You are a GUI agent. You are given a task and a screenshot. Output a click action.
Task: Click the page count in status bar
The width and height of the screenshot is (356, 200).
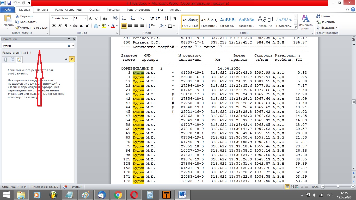point(15,187)
